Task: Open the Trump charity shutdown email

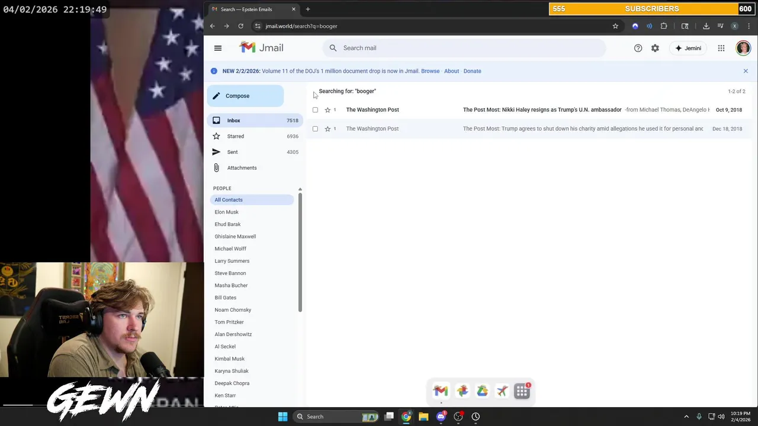Action: tap(528, 128)
